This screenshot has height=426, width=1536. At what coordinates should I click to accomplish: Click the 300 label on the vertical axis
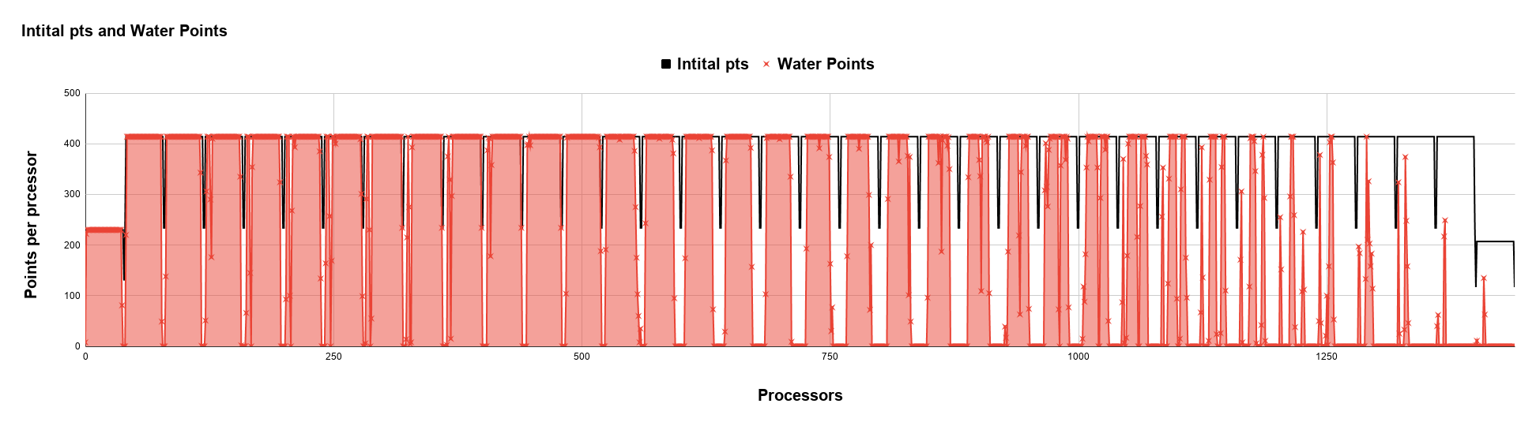[x=72, y=194]
